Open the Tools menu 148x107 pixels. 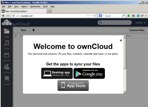45,6
